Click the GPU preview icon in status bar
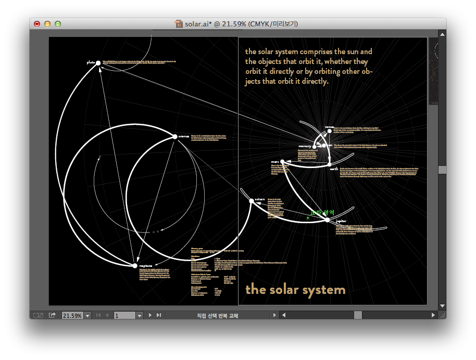 (38, 315)
